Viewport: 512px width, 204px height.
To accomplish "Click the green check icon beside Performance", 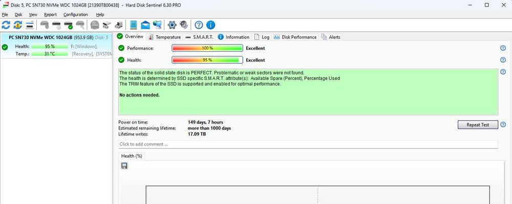I will pyautogui.click(x=121, y=48).
